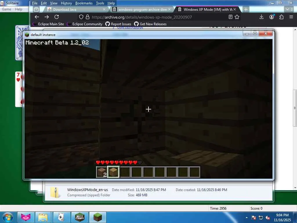Open Firefox downloads panel

coord(261,17)
